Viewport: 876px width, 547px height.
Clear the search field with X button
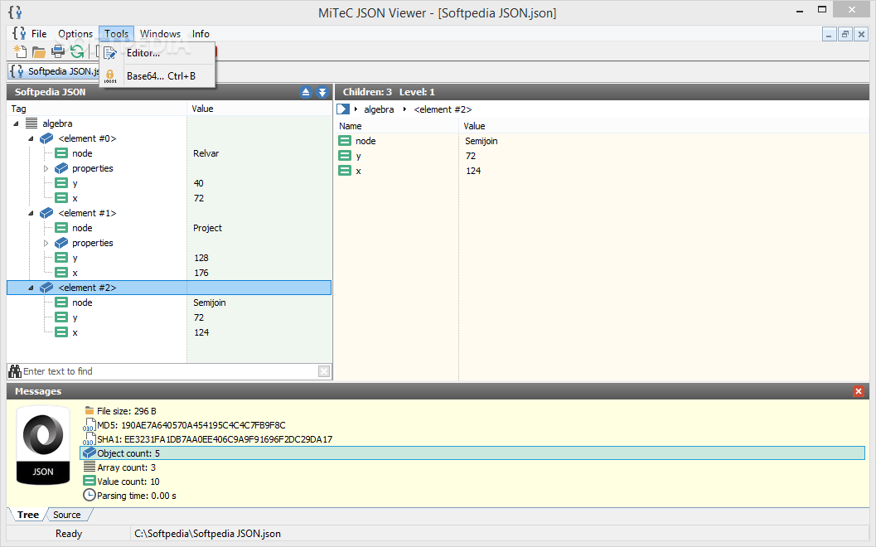(x=324, y=371)
